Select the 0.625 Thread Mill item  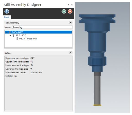pos(28,39)
